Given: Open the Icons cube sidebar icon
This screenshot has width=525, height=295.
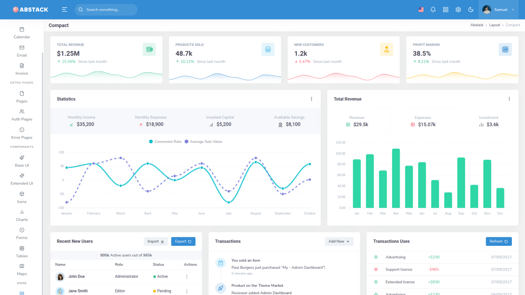Looking at the screenshot, I should pos(22,194).
